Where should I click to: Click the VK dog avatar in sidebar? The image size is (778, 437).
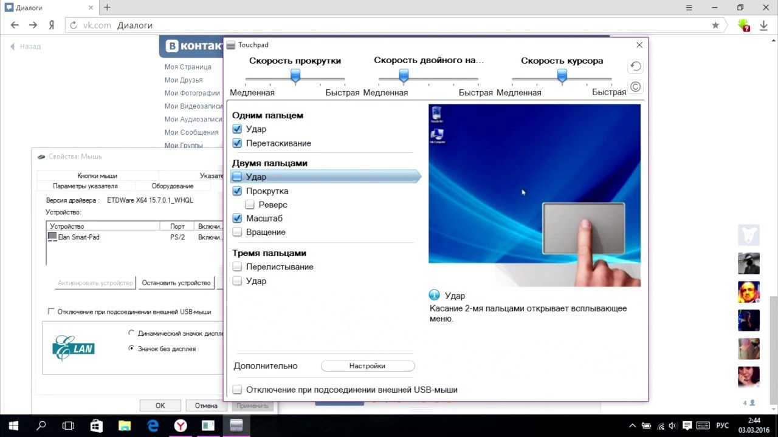749,235
